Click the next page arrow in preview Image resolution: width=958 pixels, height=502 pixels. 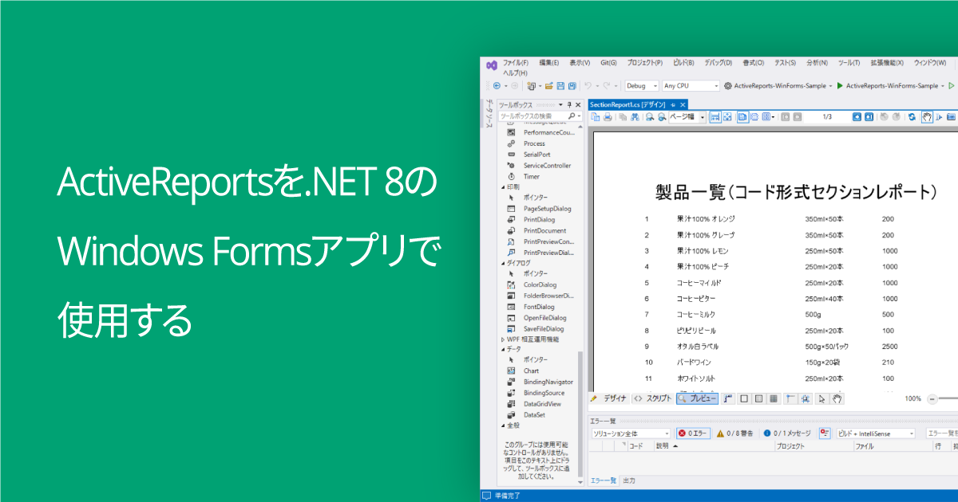point(857,117)
